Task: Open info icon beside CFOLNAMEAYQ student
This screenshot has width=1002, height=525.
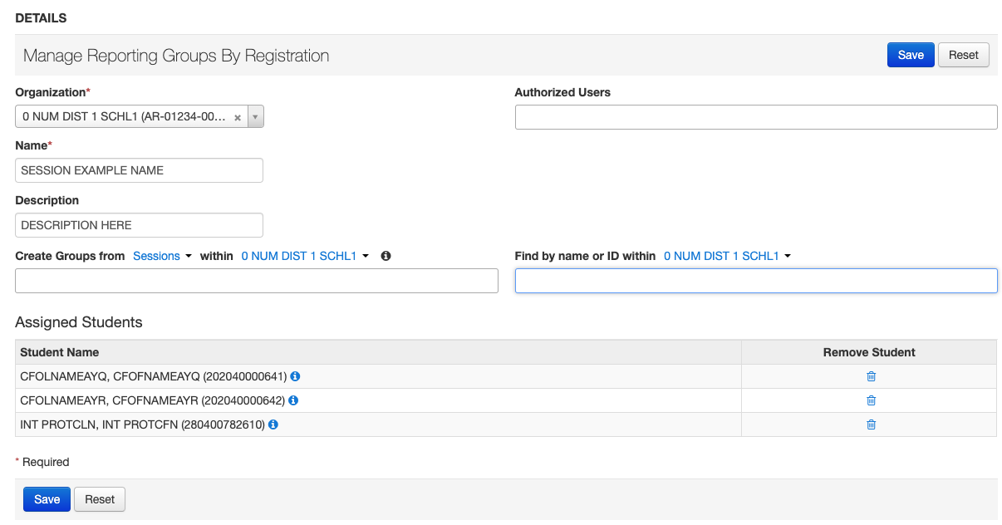Action: click(x=295, y=376)
